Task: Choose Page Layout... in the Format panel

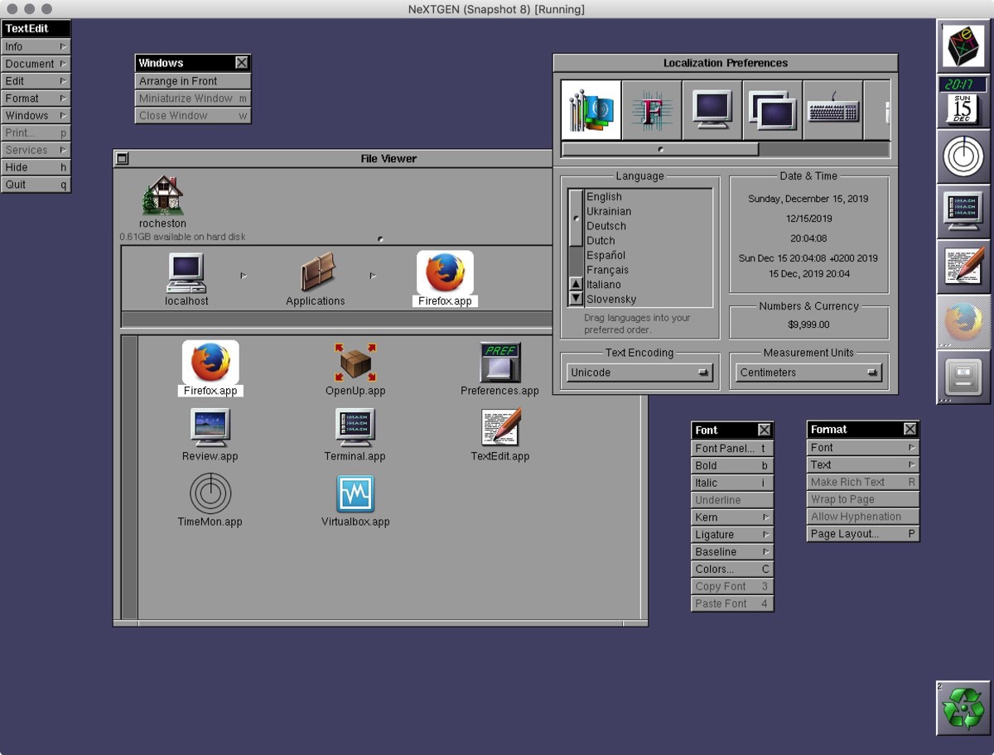Action: click(863, 534)
